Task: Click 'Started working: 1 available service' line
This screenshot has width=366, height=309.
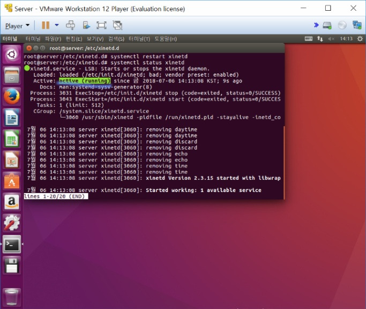Action: tap(204, 190)
